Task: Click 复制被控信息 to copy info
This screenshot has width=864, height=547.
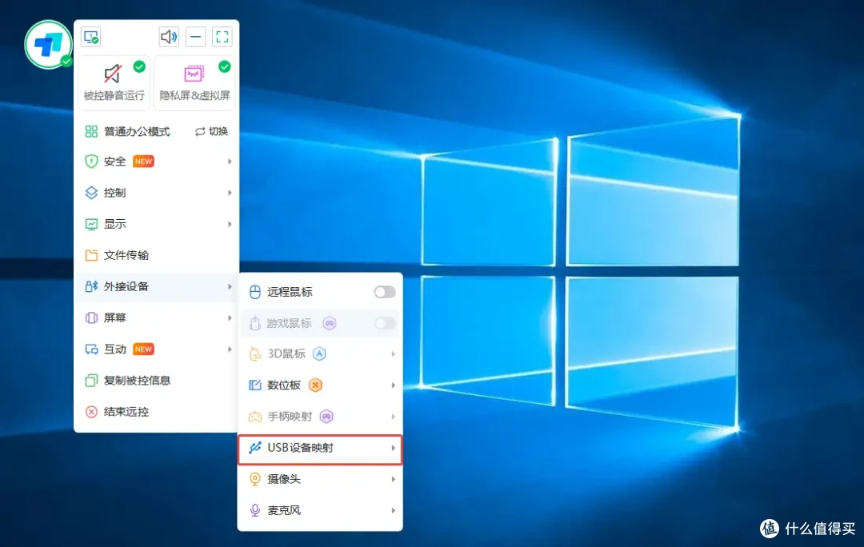Action: pos(157,381)
